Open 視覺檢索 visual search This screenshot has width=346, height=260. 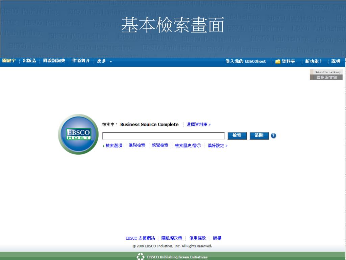(160, 146)
